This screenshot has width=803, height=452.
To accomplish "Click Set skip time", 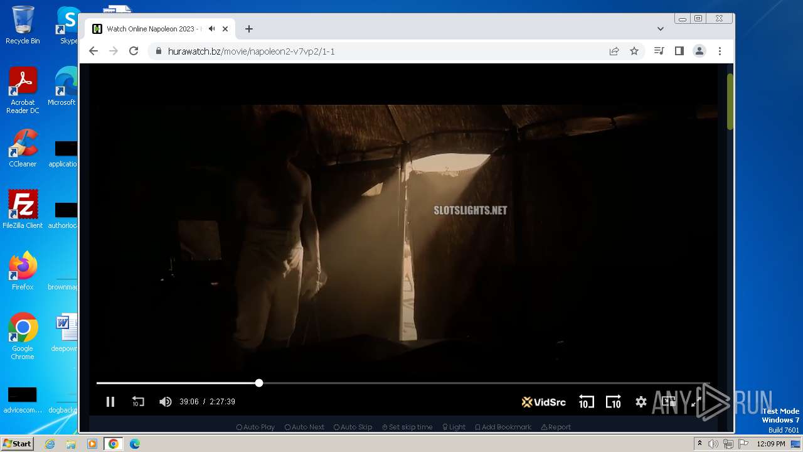I will tap(407, 427).
